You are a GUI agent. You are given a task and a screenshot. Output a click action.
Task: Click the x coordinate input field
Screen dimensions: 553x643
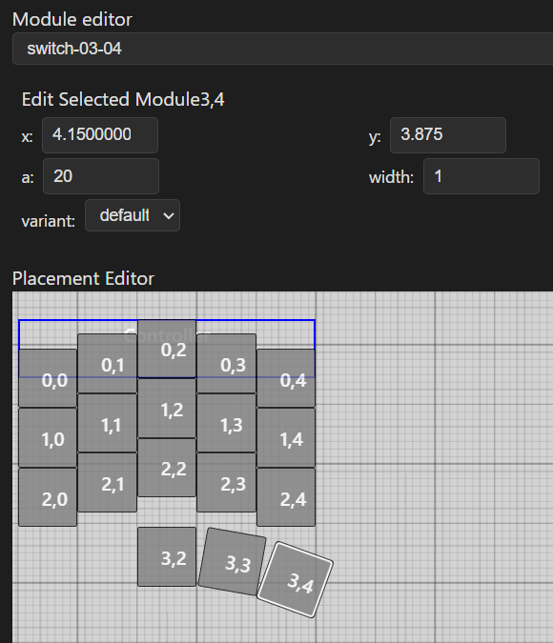point(100,135)
